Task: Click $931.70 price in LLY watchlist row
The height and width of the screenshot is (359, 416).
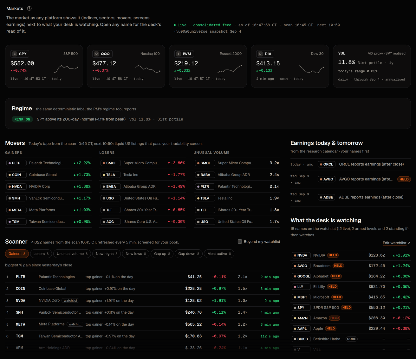Action: point(377,287)
